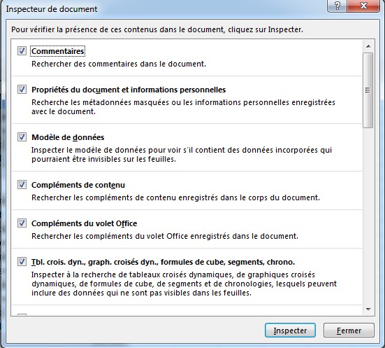Viewport: 385px width, 348px height.
Task: Click the Compléments du volet Office heading
Action: pos(85,223)
